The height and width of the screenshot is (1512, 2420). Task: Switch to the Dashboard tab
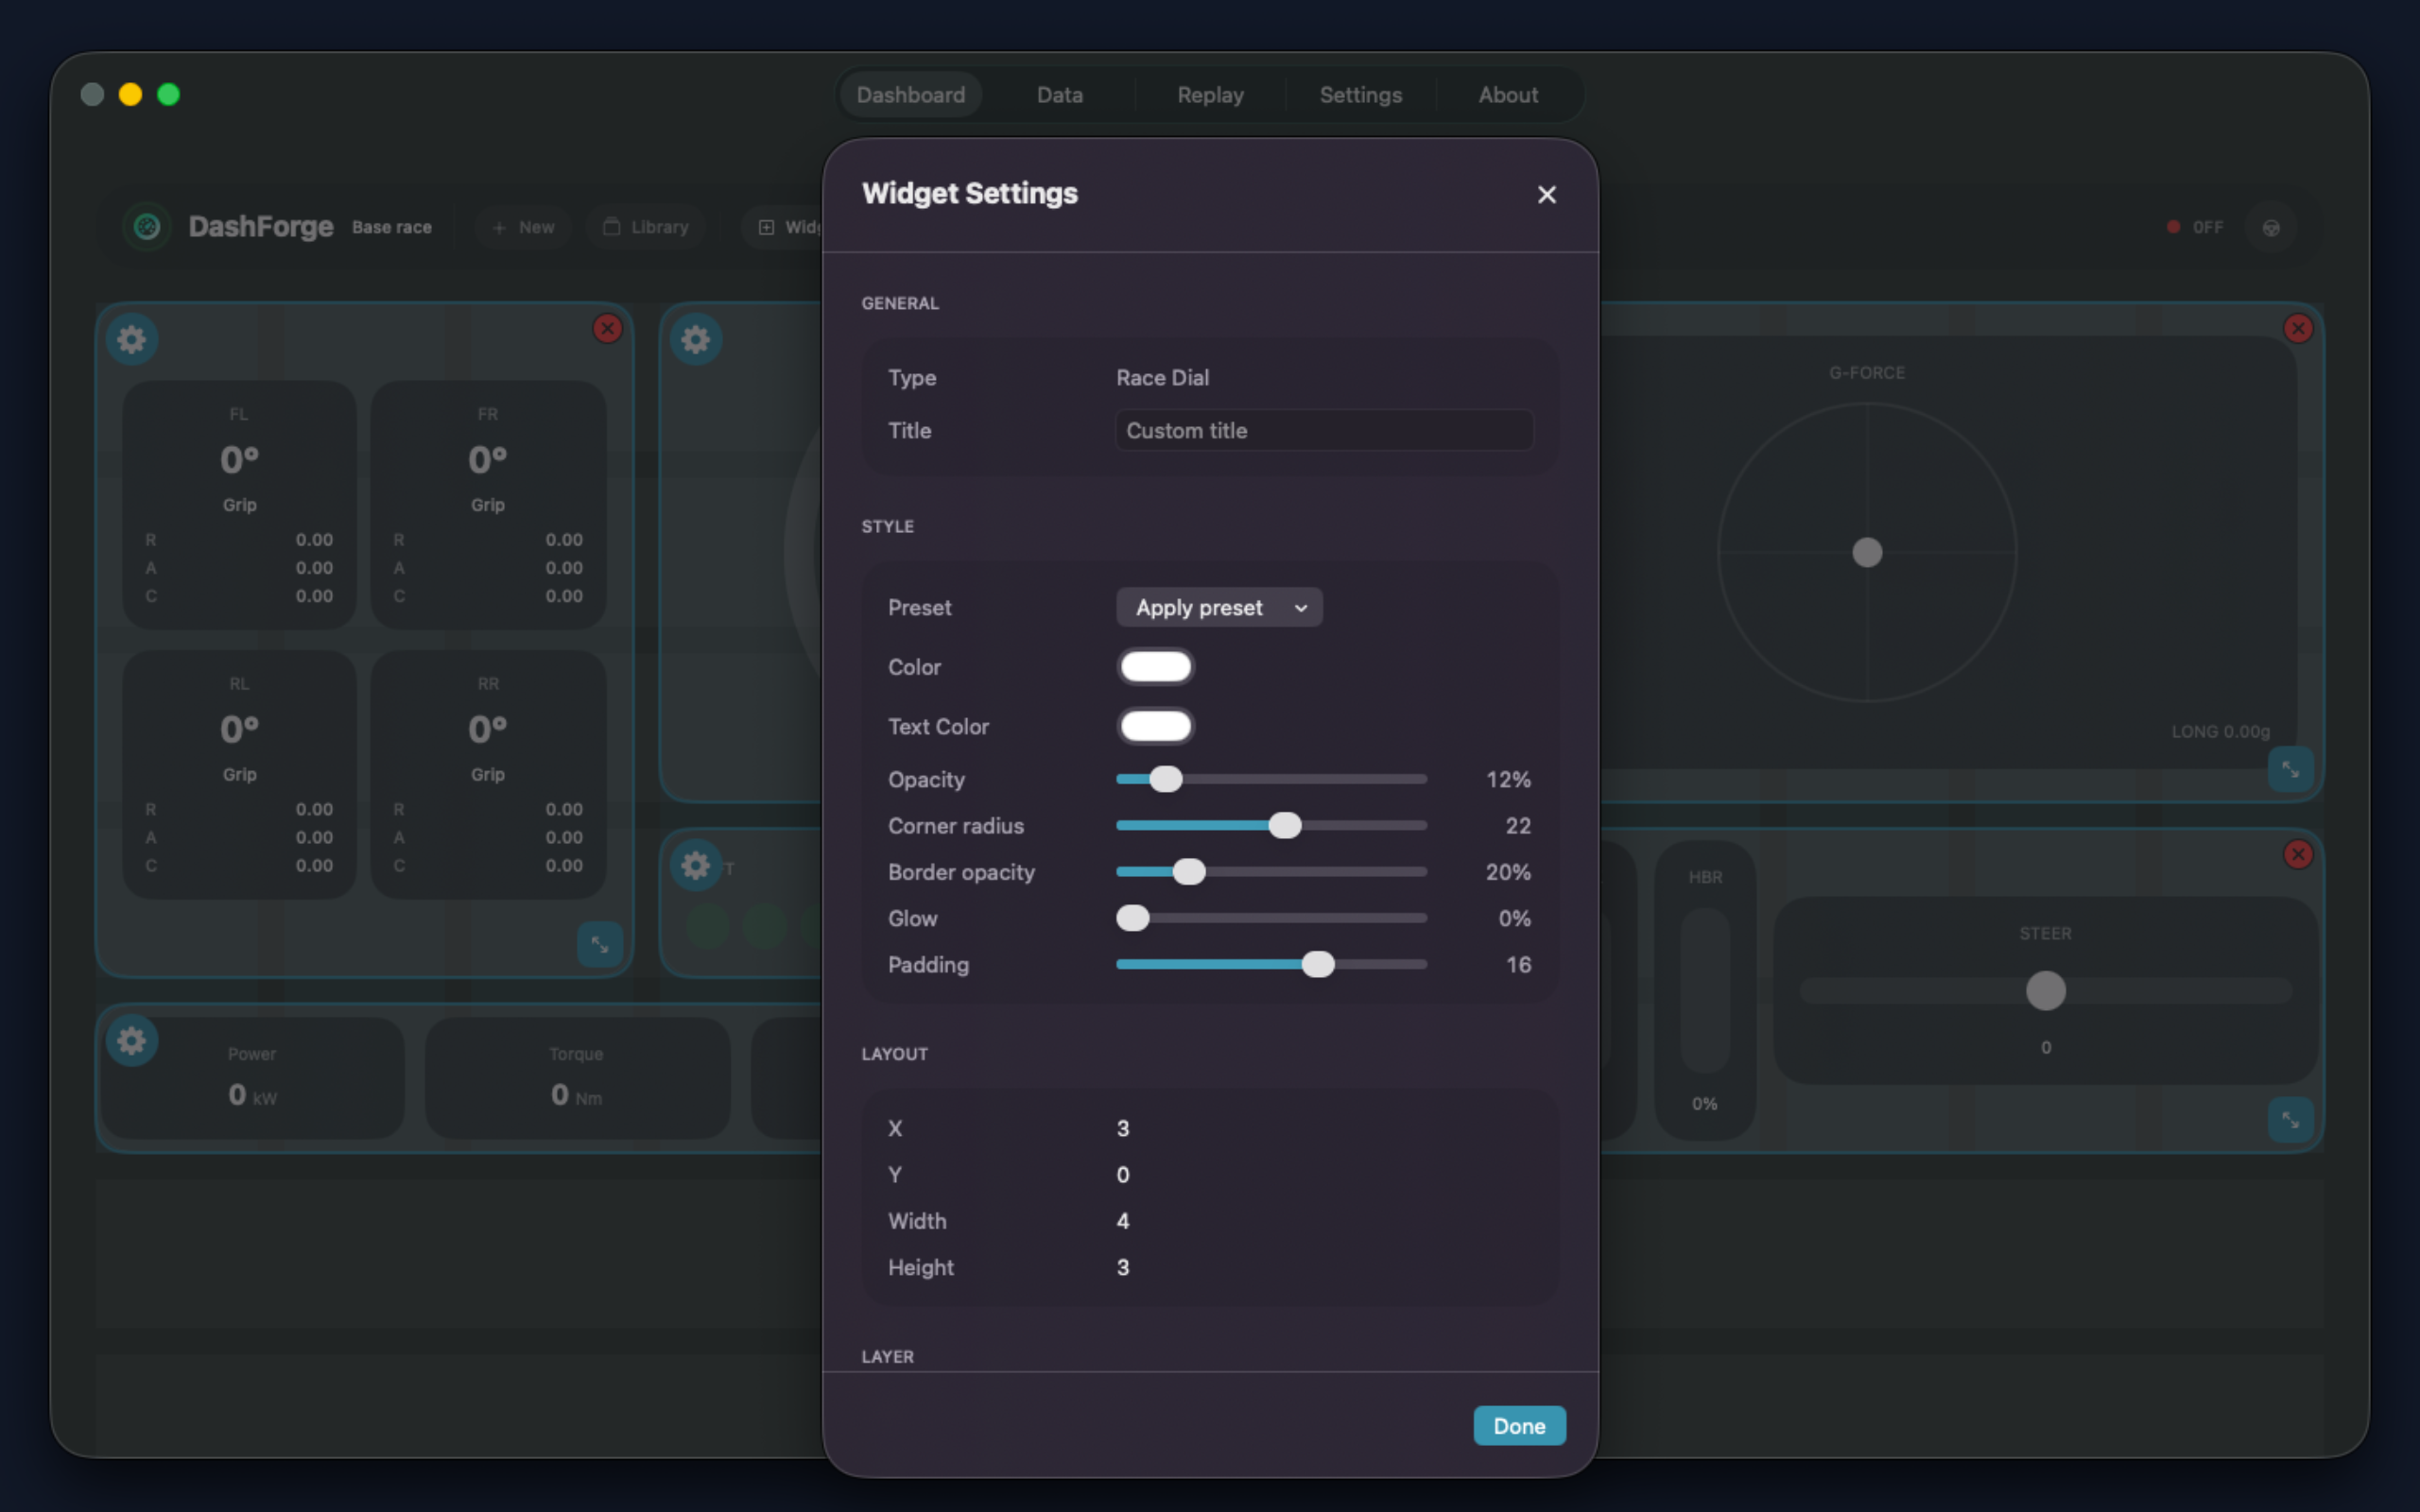[910, 95]
